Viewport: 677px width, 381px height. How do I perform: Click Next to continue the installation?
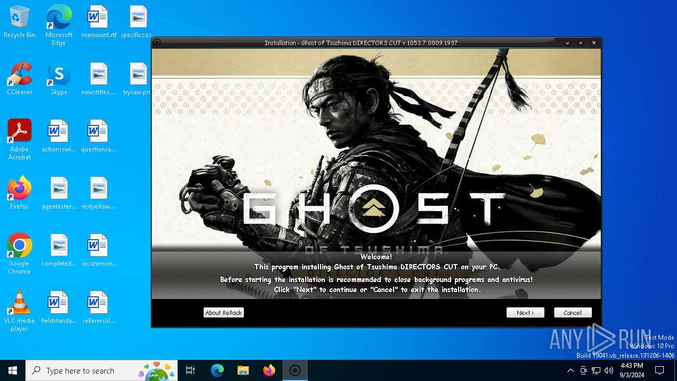pos(525,313)
